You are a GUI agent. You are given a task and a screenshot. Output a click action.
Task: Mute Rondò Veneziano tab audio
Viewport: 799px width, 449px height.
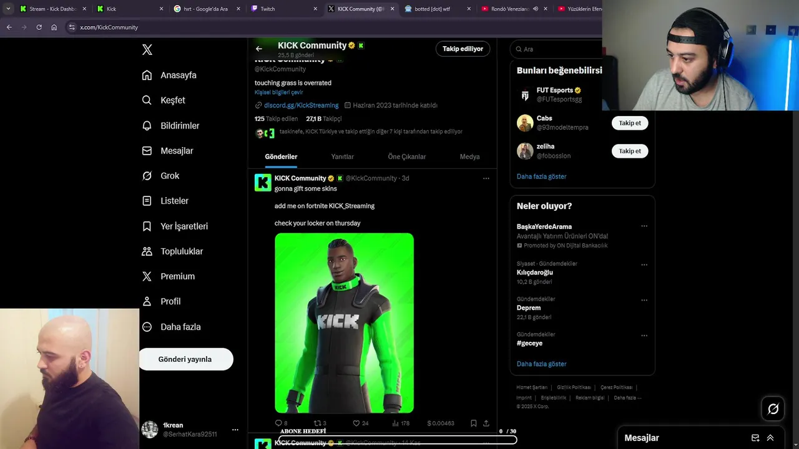tap(536, 9)
